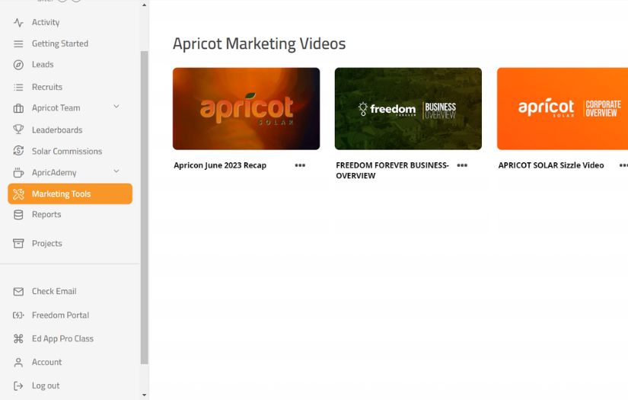Play the Apricon June 2023 Recap thumbnail

(247, 109)
